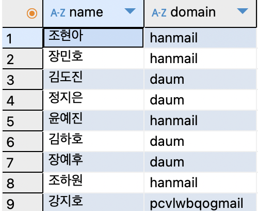Select row number 4 header
This screenshot has width=258, height=211.
(23, 100)
